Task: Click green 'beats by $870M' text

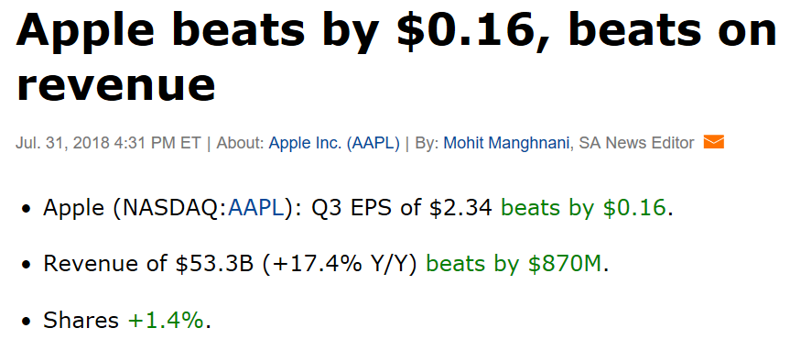Action: pyautogui.click(x=514, y=264)
